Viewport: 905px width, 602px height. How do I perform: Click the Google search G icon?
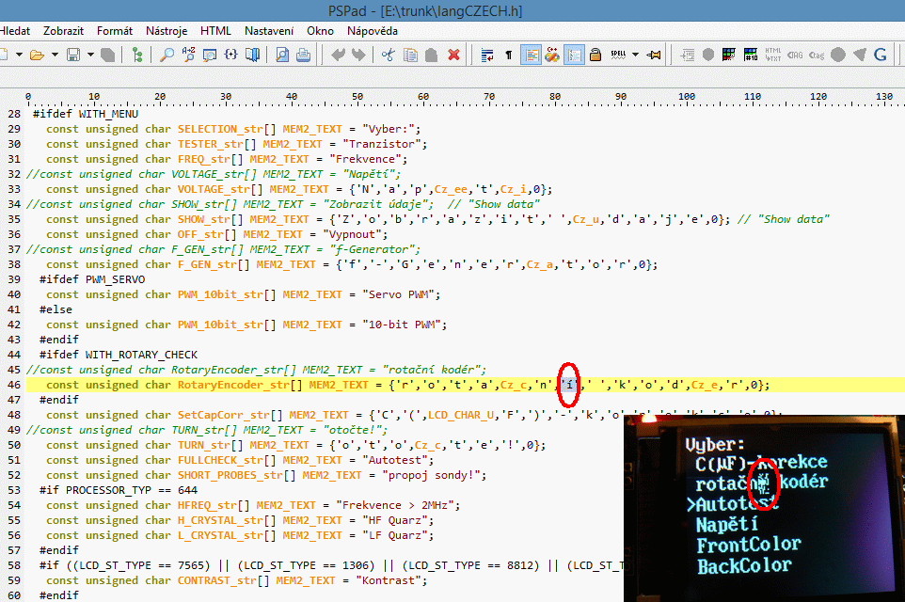click(x=881, y=55)
